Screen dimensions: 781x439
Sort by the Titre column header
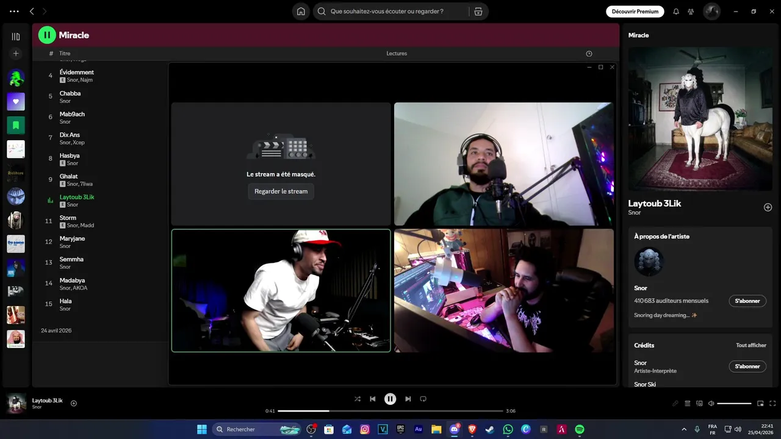(65, 54)
